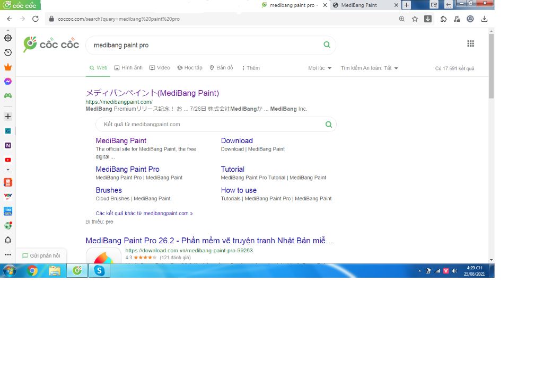This screenshot has height=371, width=543.
Task: Select the Học tập tab
Action: tap(190, 68)
